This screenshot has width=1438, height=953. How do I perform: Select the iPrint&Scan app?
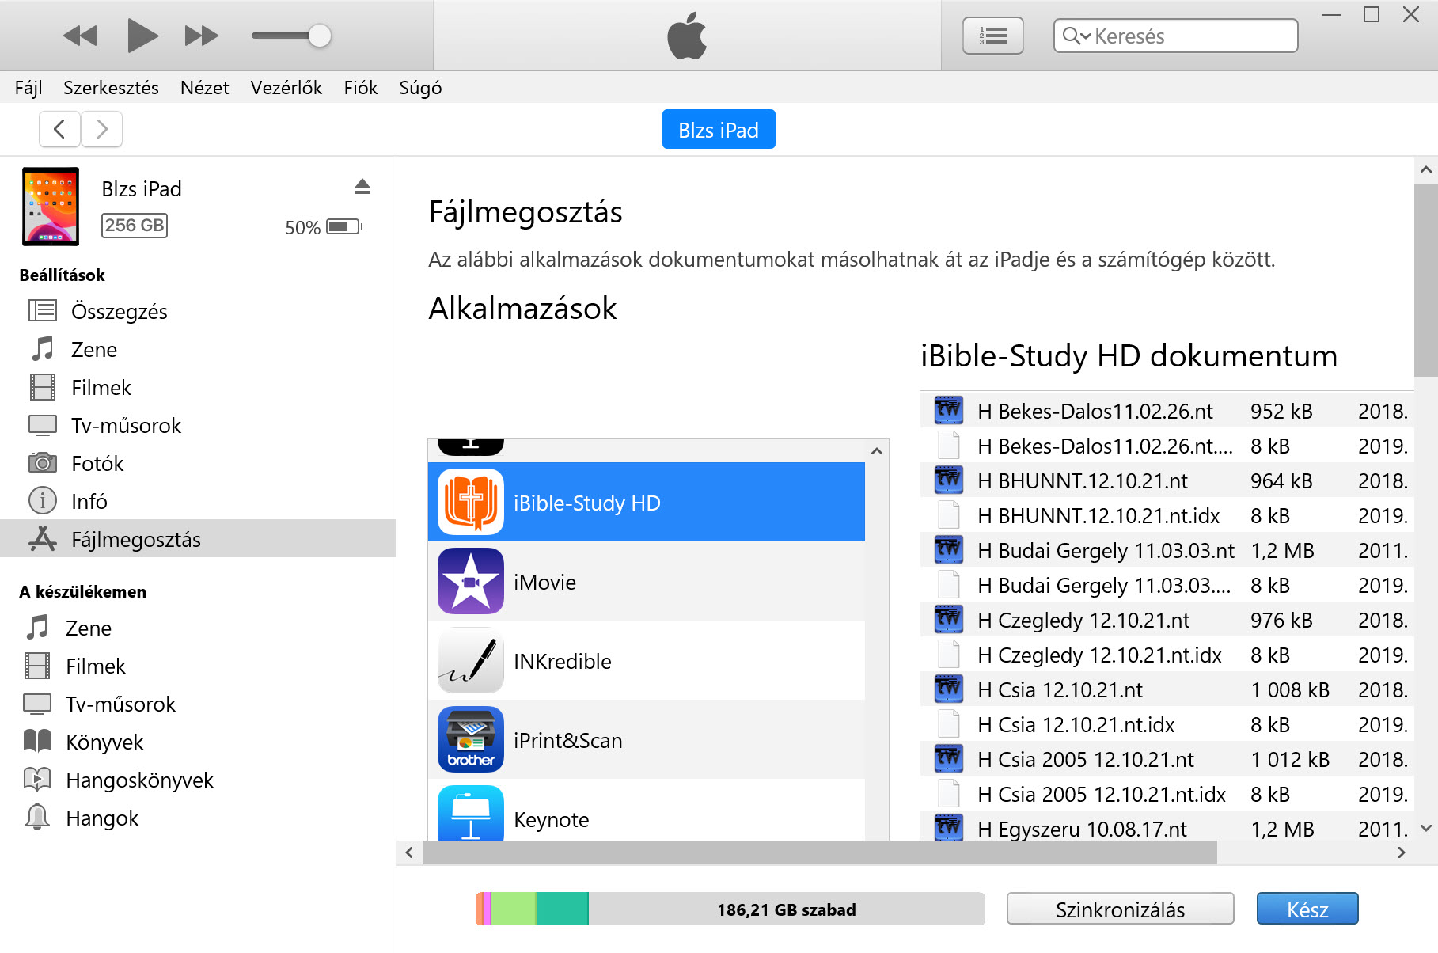(x=647, y=739)
